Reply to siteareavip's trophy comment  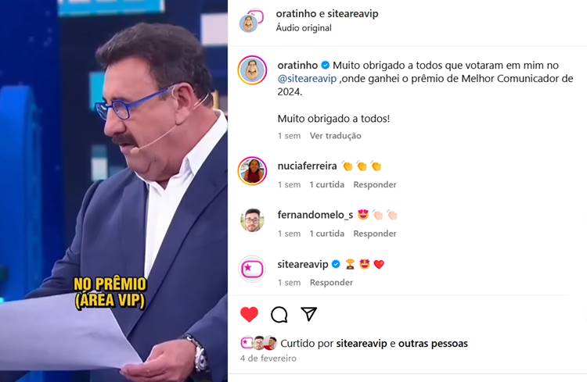click(x=331, y=283)
